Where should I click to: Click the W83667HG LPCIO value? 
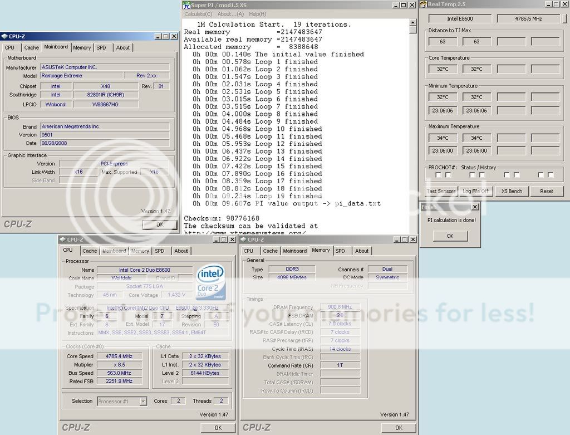tap(106, 105)
